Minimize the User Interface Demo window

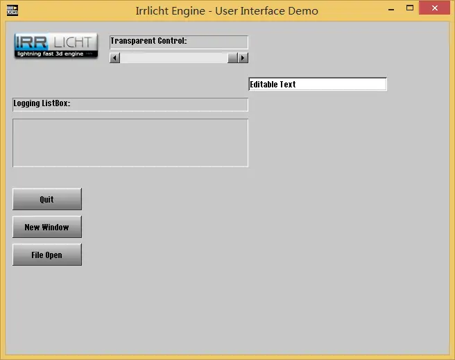pyautogui.click(x=390, y=10)
